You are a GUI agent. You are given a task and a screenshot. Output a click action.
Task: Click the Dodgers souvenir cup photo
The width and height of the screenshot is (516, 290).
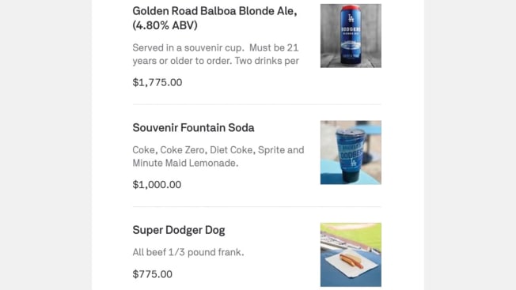(x=351, y=153)
